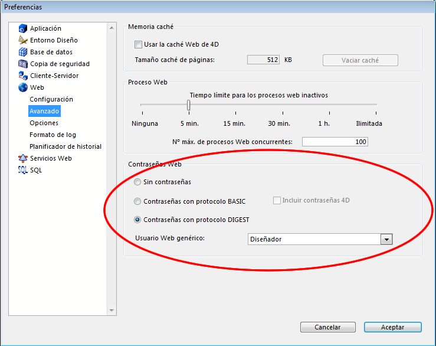
Task: Open Planificador de historial page
Action: pos(65,146)
